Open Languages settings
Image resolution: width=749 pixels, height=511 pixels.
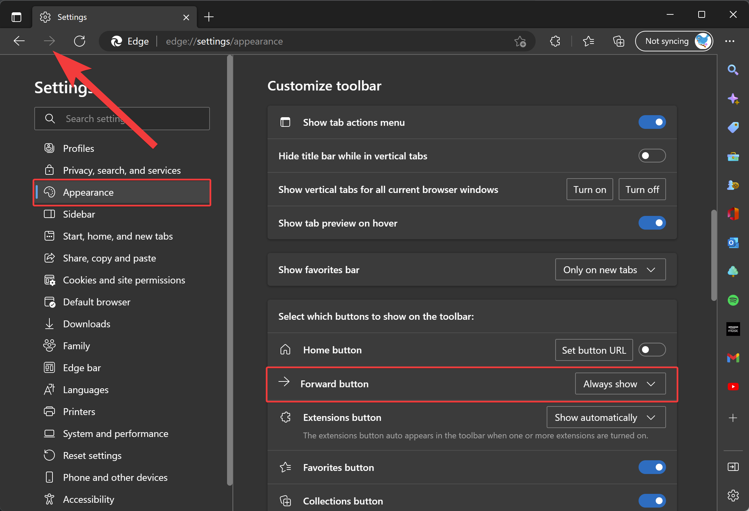[x=122, y=390]
